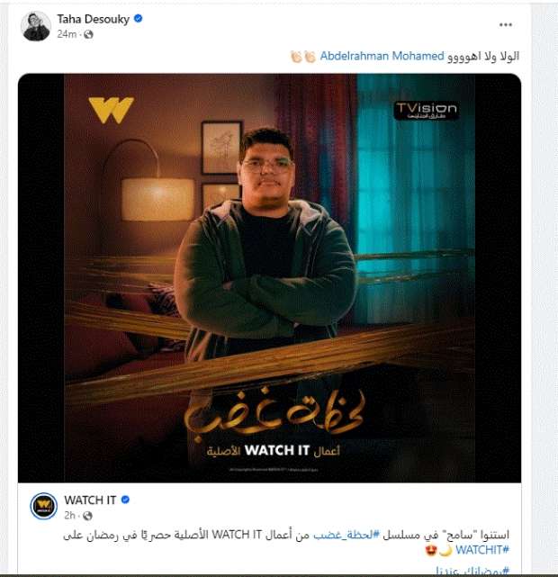Open Taha Desouky's profile picture

(36, 26)
